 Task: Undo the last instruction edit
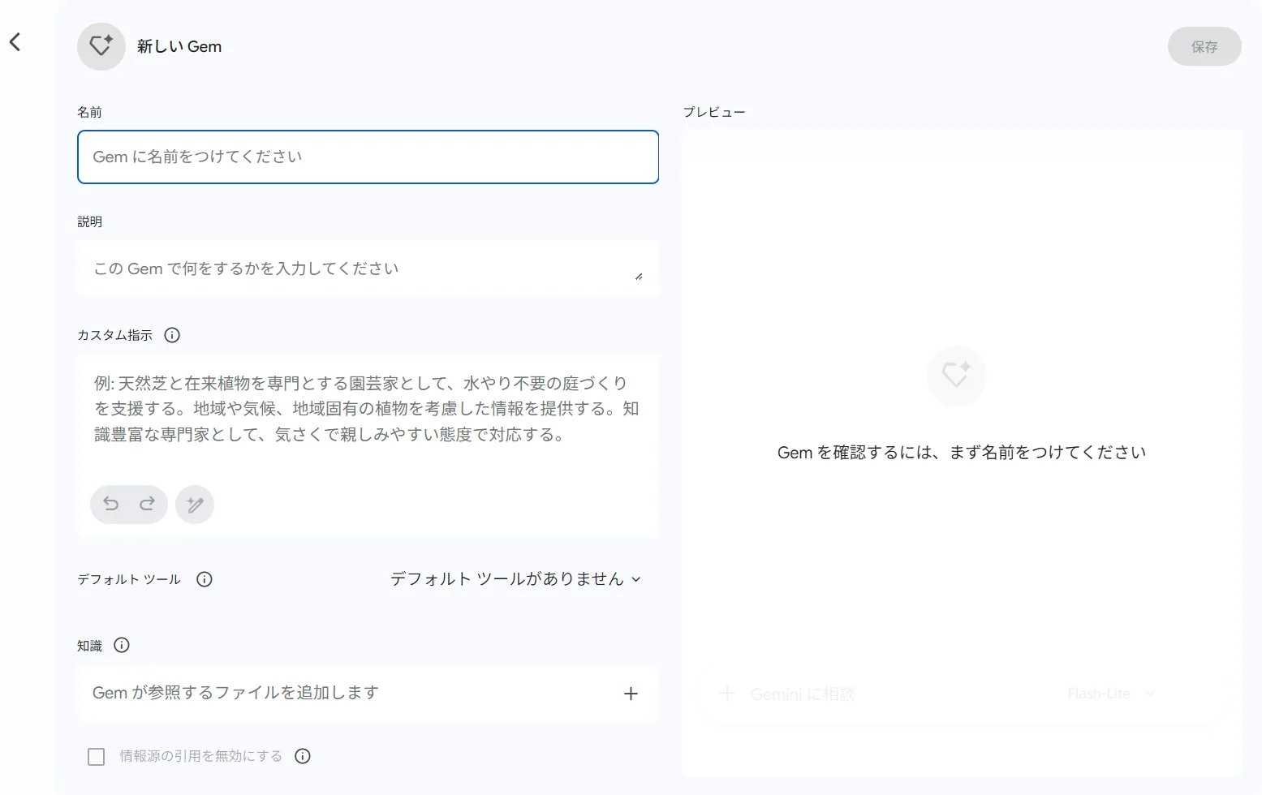pos(111,504)
